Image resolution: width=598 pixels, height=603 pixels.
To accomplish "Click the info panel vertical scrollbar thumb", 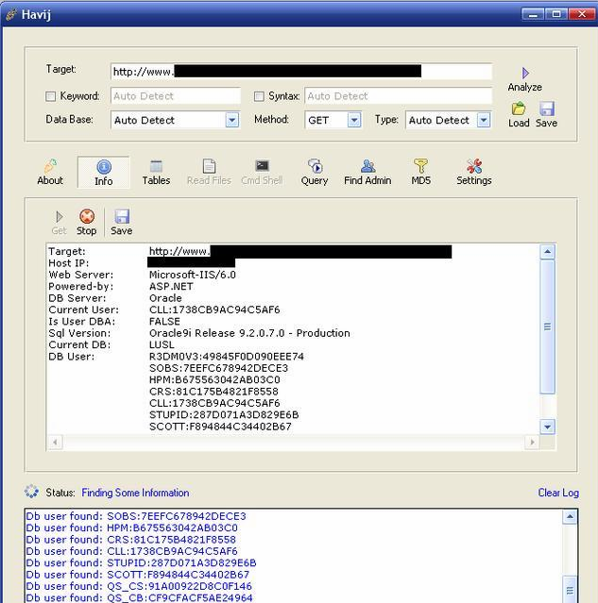I will [547, 327].
